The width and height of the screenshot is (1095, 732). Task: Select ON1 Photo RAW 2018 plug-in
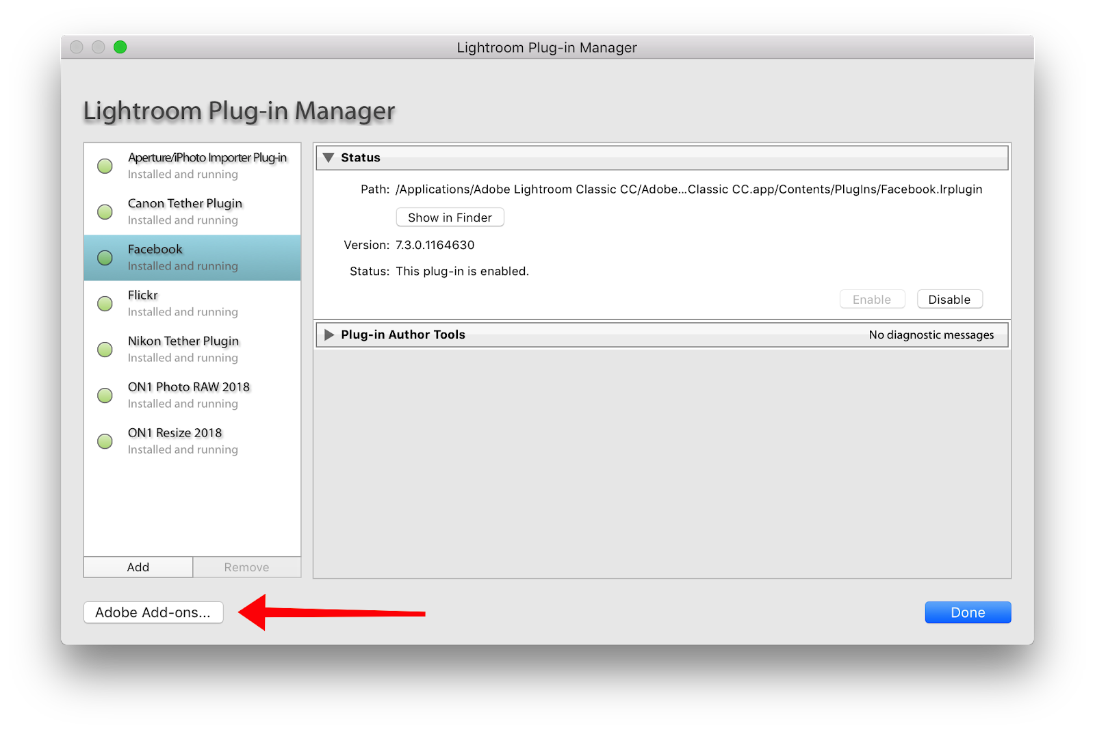pyautogui.click(x=192, y=395)
